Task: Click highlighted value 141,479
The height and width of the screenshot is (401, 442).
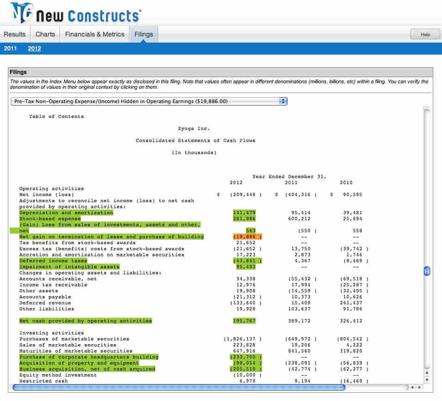Action: tap(244, 213)
